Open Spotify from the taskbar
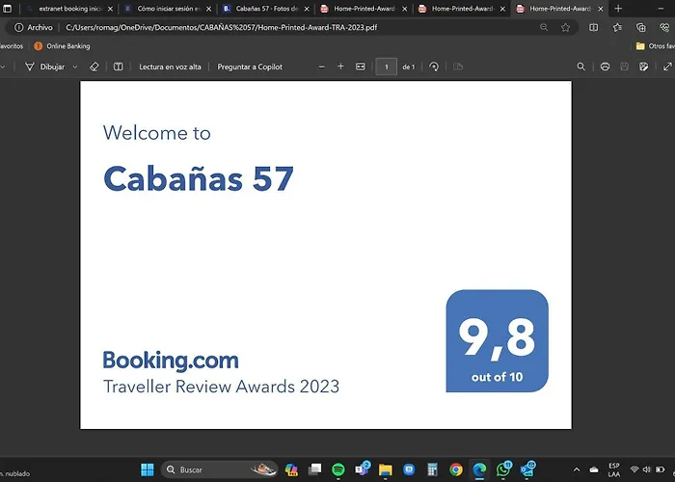This screenshot has height=482, width=675. (x=338, y=469)
